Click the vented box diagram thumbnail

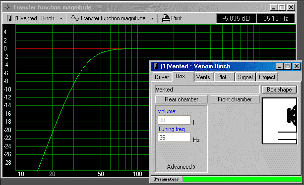279,121
